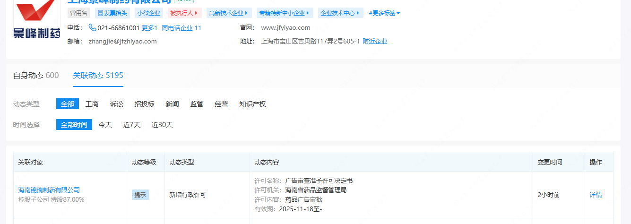This screenshot has width=631, height=224.
Task: Click the 2小时前 change time
Action: tap(549, 195)
